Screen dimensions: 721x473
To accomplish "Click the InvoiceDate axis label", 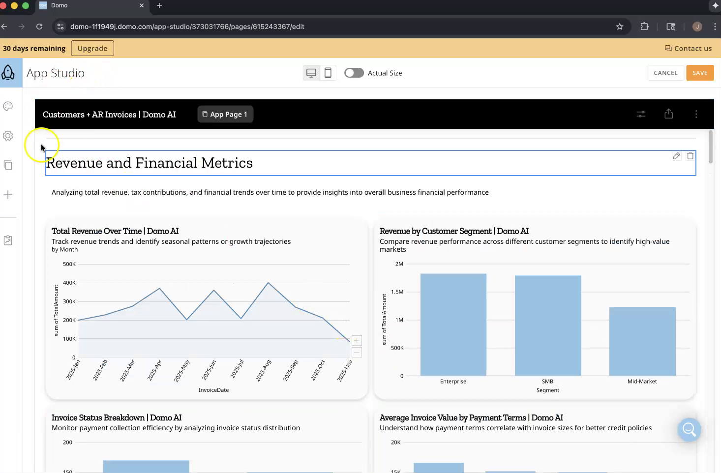I will 213,390.
